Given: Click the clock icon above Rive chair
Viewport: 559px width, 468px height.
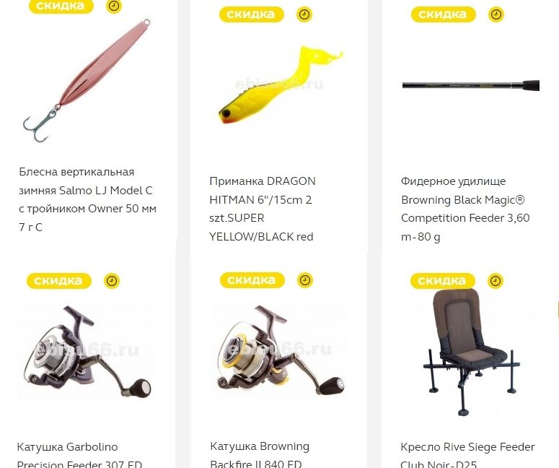Looking at the screenshot, I should pyautogui.click(x=496, y=281).
